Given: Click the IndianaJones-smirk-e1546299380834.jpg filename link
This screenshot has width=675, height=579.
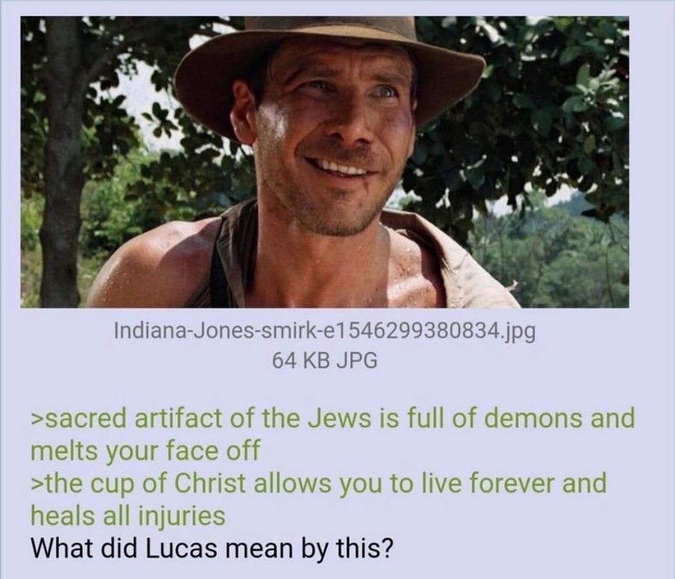Looking at the screenshot, I should 325,331.
